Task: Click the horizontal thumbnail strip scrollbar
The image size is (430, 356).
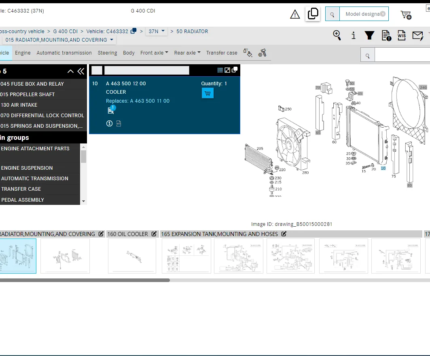Action: tap(85, 280)
